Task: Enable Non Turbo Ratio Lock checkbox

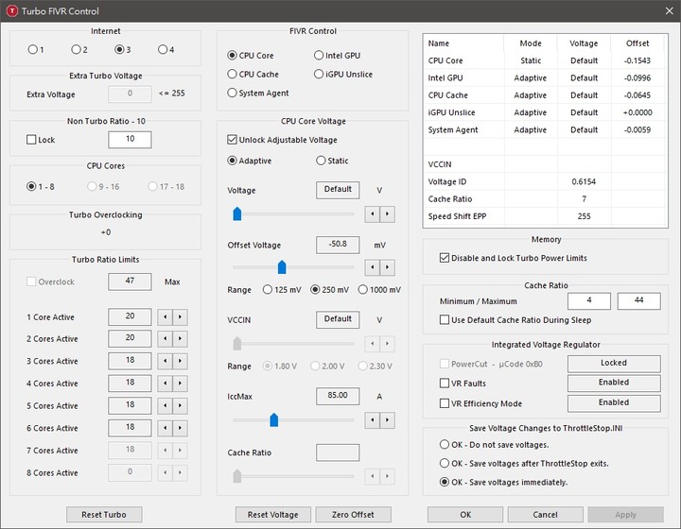Action: [x=32, y=140]
